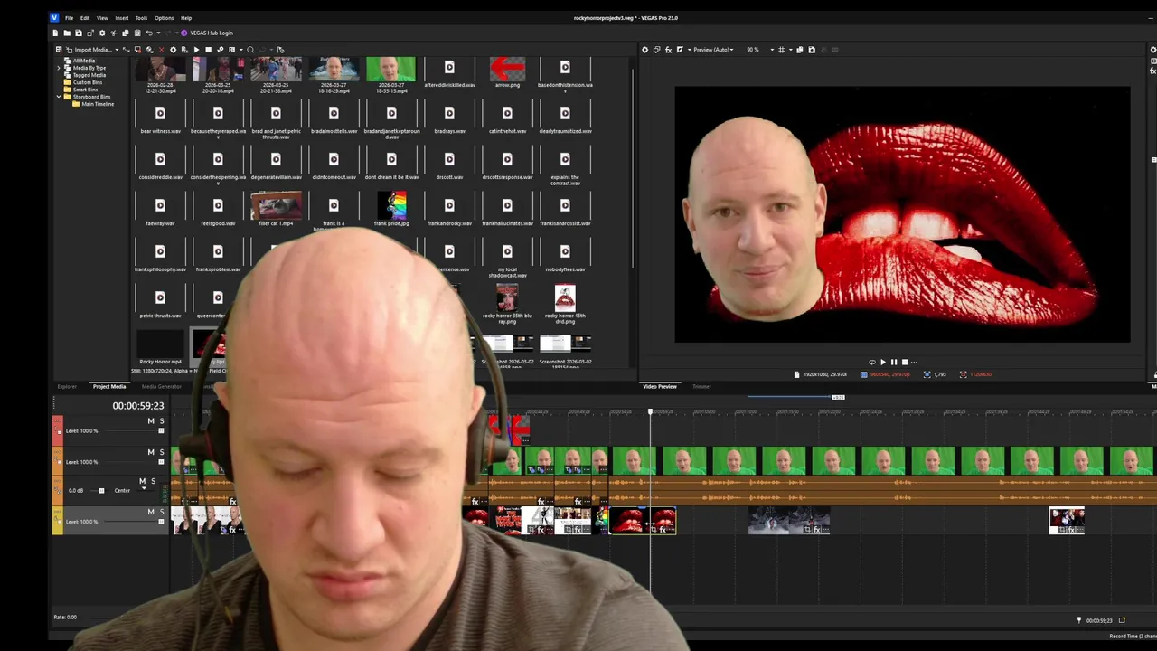Solo the bottom (yellow) video track
Screen dimensions: 1157x651
tap(162, 512)
